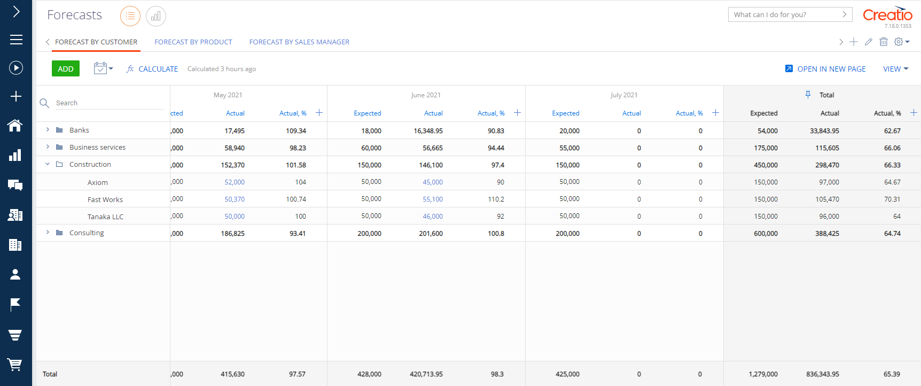
Task: Open Tanaka LLC May actual value 50,000
Action: 235,217
